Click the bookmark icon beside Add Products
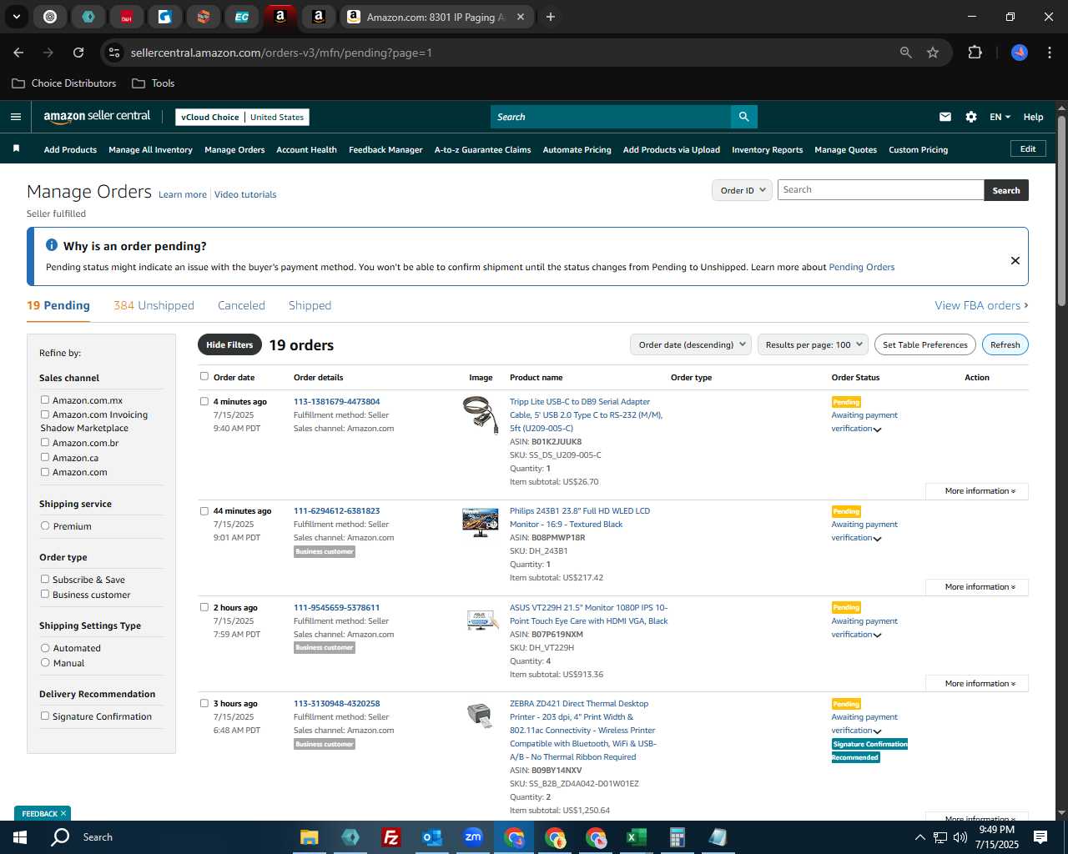Screen dimensions: 1068x854 coord(16,148)
